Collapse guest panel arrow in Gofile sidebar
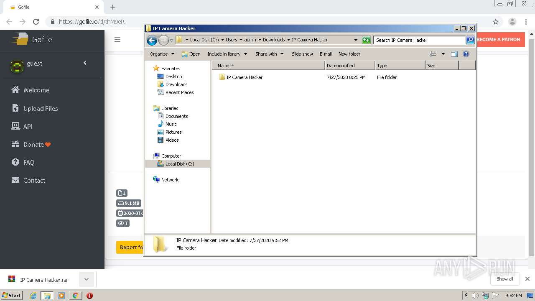Image resolution: width=535 pixels, height=301 pixels. [85, 63]
